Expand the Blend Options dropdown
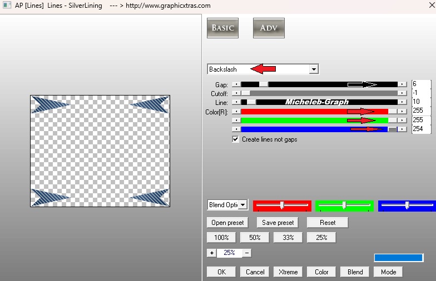The width and height of the screenshot is (436, 281). pyautogui.click(x=243, y=205)
